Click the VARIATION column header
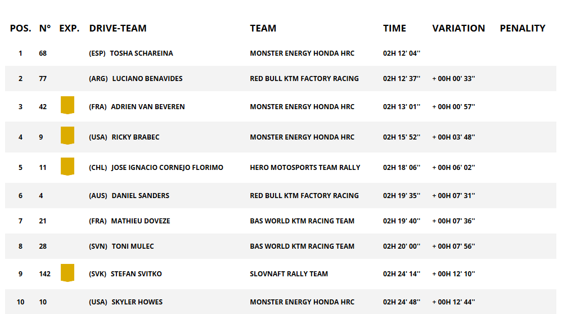The image size is (562, 314). pos(458,28)
